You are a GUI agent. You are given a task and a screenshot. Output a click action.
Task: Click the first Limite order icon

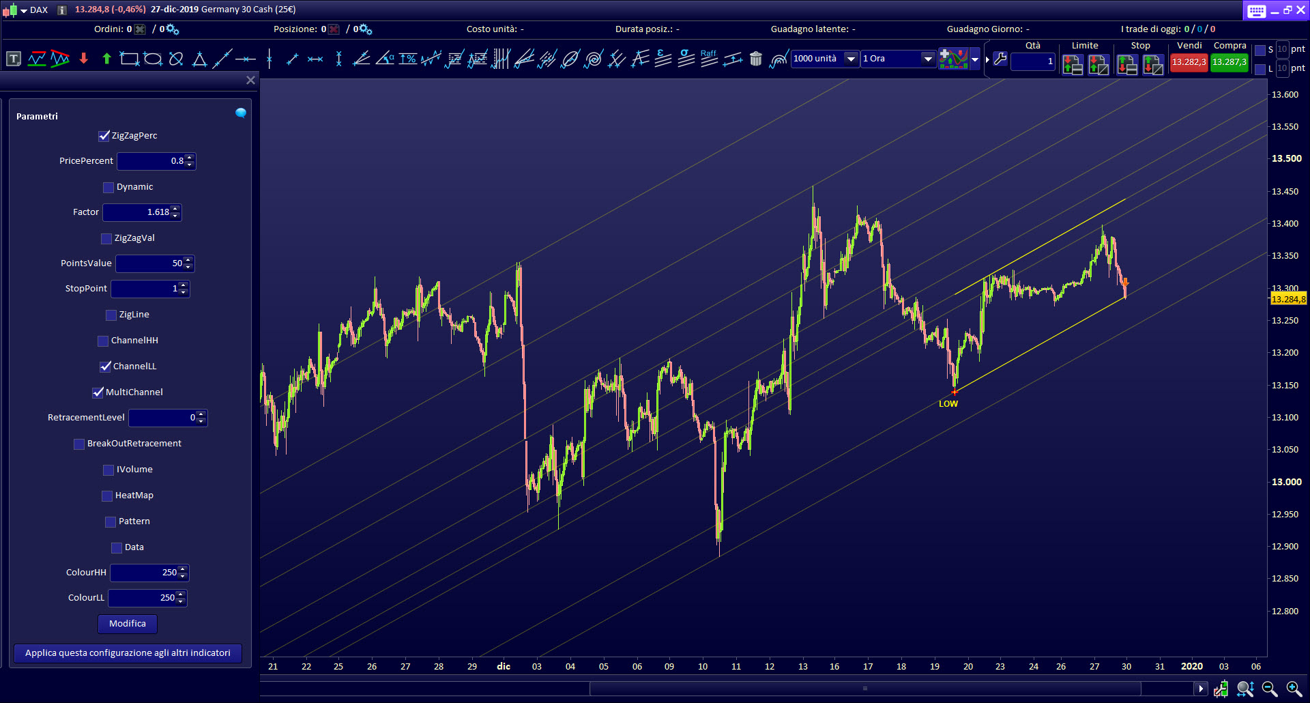(1073, 64)
